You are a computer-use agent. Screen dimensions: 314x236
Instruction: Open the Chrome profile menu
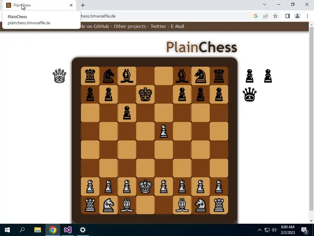[297, 16]
